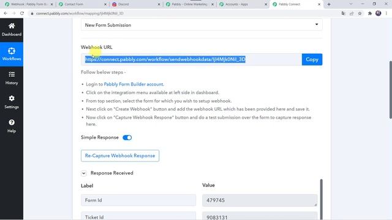392x220 pixels.
Task: Click Re-Capture Webhook Response button
Action: tap(120, 156)
